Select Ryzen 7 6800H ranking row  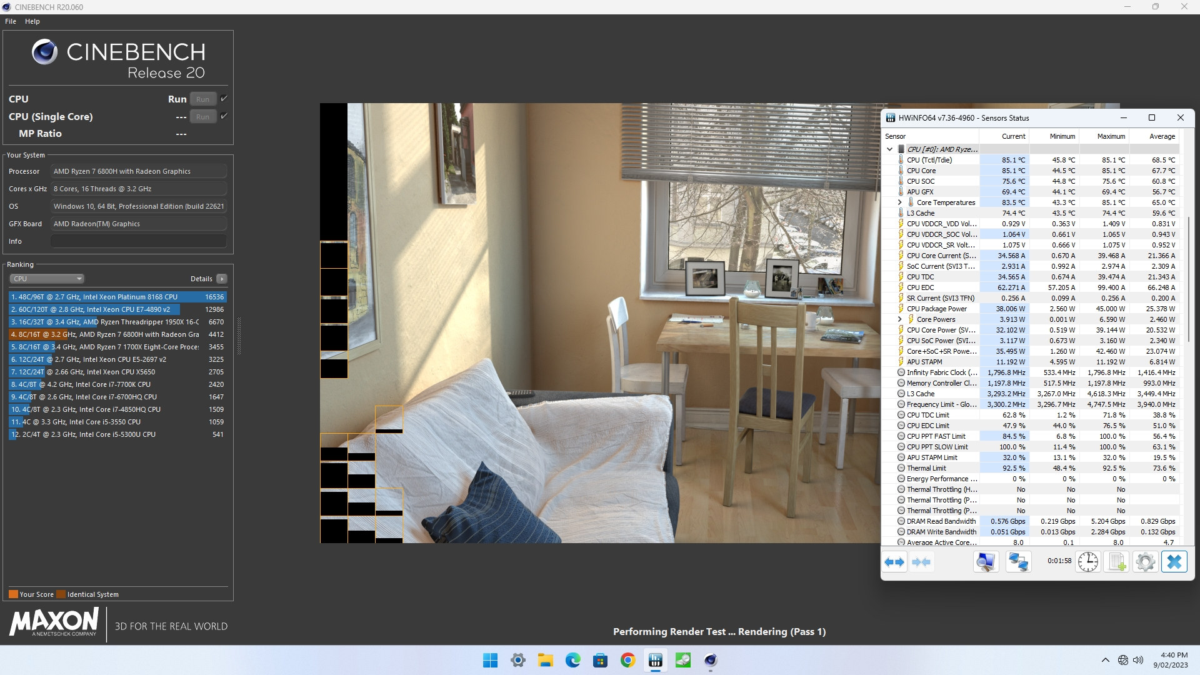pos(117,334)
